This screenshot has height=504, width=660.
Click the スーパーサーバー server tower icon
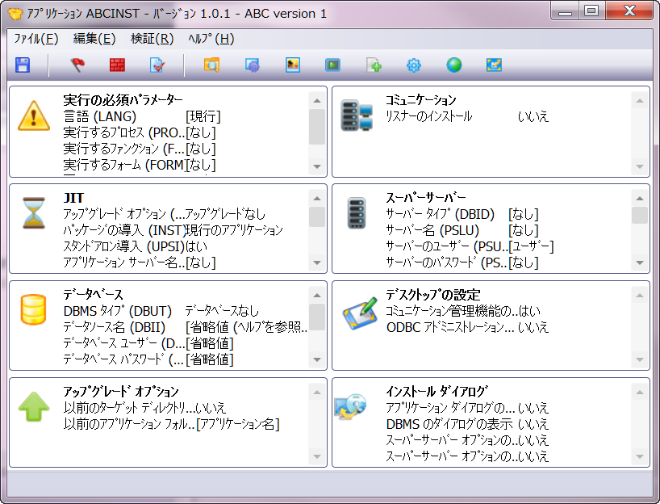click(x=357, y=212)
